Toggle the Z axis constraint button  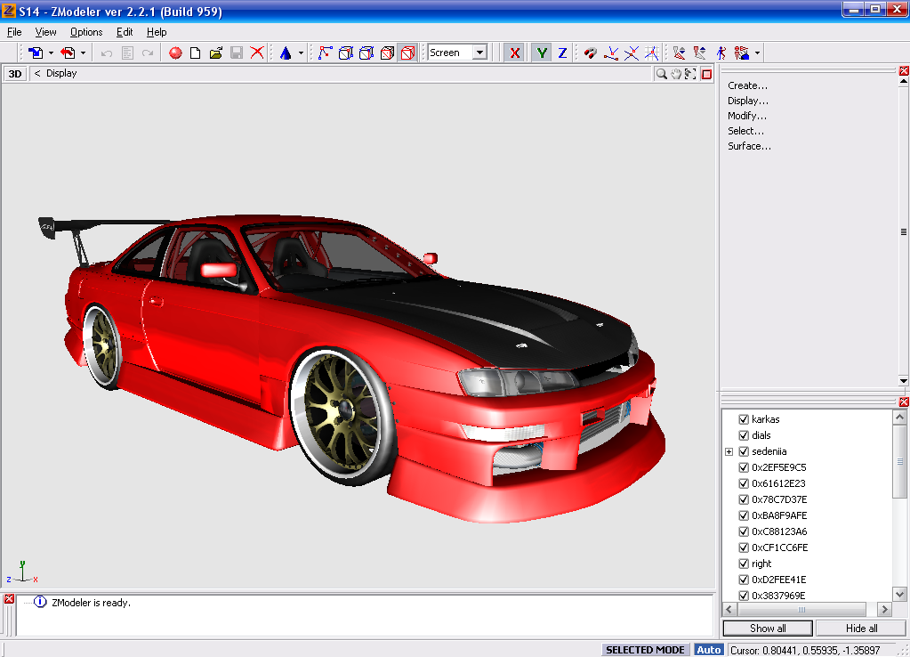pos(562,53)
